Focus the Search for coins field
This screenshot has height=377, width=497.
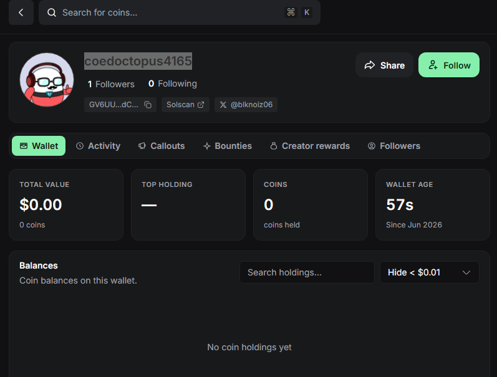pyautogui.click(x=180, y=12)
